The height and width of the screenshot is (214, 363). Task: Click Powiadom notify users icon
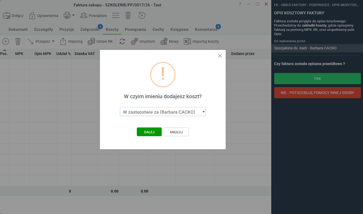84,15
